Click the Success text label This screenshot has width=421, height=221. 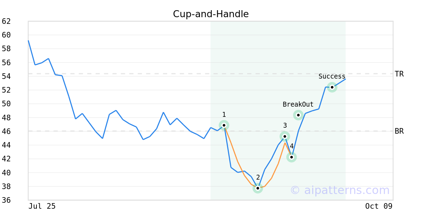[x=332, y=76]
